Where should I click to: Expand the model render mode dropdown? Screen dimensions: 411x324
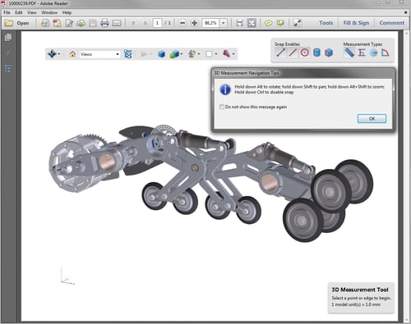(182, 54)
